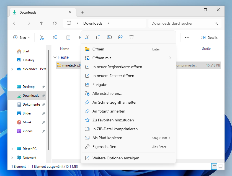The height and width of the screenshot is (176, 232).
Task: Open Katalog in the navigation pane
Action: [25, 60]
